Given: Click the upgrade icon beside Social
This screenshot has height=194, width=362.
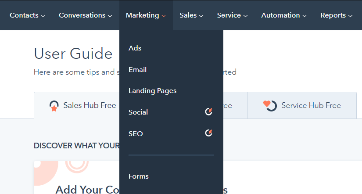Looking at the screenshot, I should tap(209, 112).
